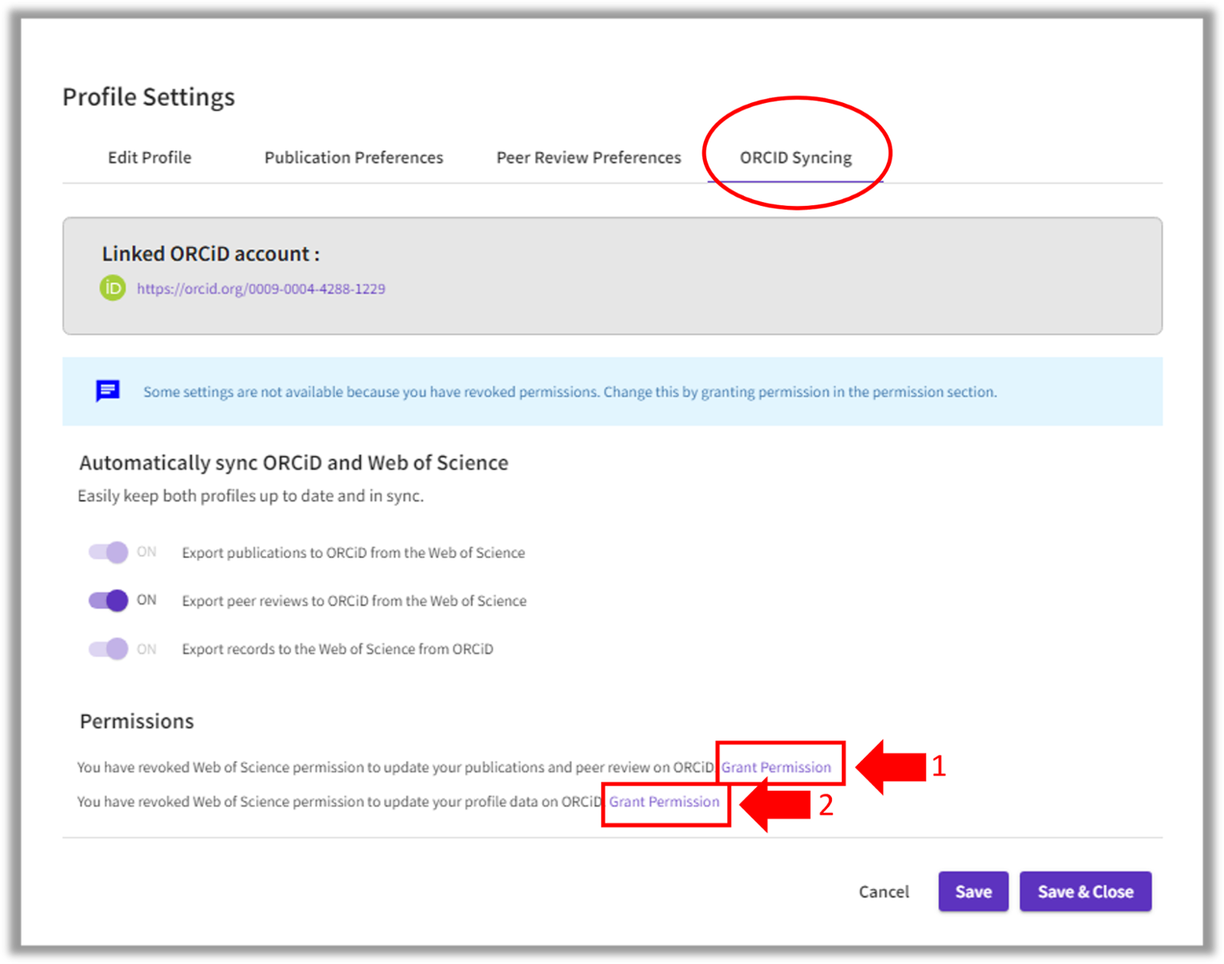Click text about revoked profile data permission
Viewport: 1224px width, 964px height.
pyautogui.click(x=340, y=802)
